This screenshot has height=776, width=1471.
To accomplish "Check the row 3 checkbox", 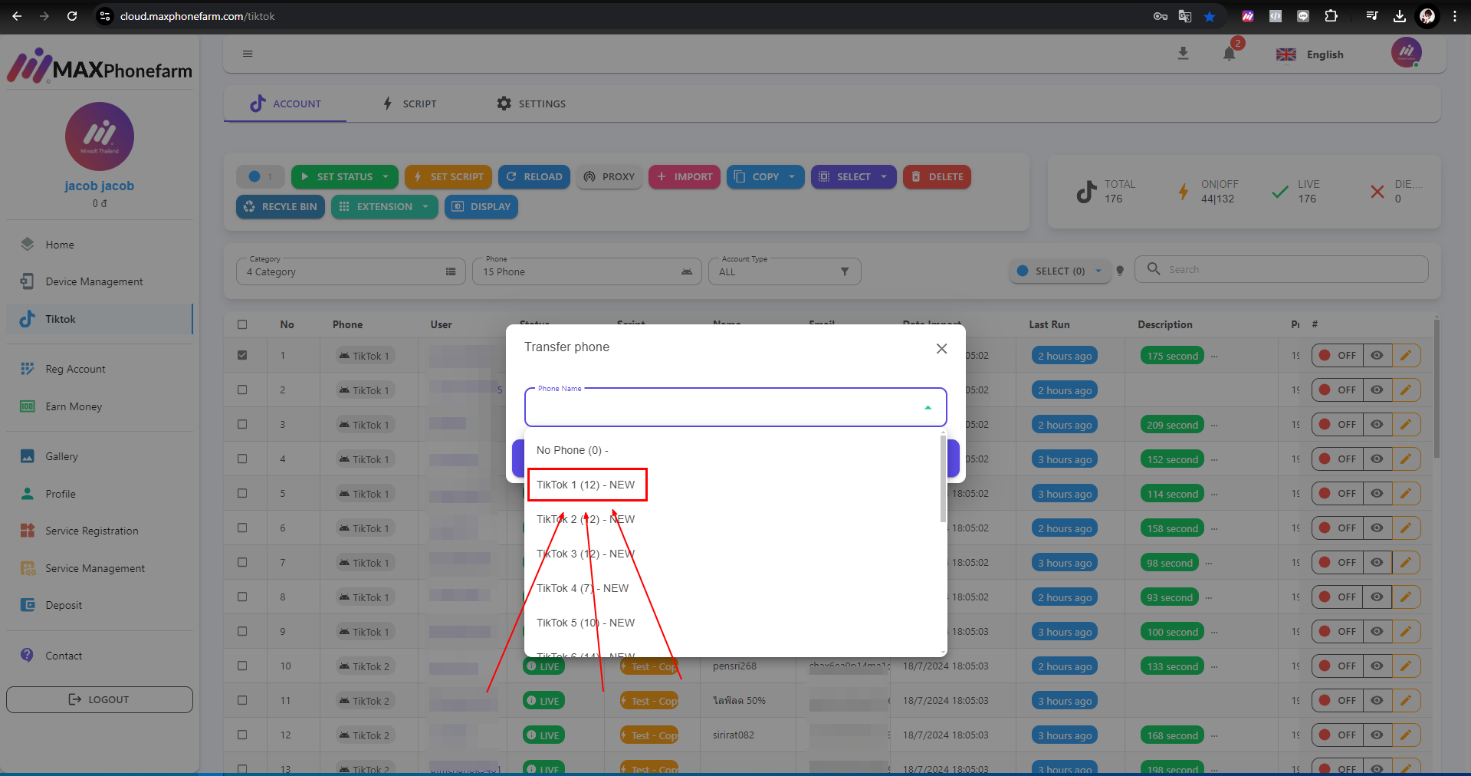I will (242, 424).
